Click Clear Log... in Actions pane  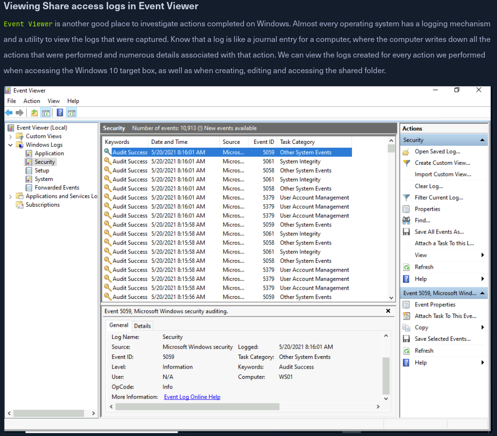pyautogui.click(x=429, y=186)
